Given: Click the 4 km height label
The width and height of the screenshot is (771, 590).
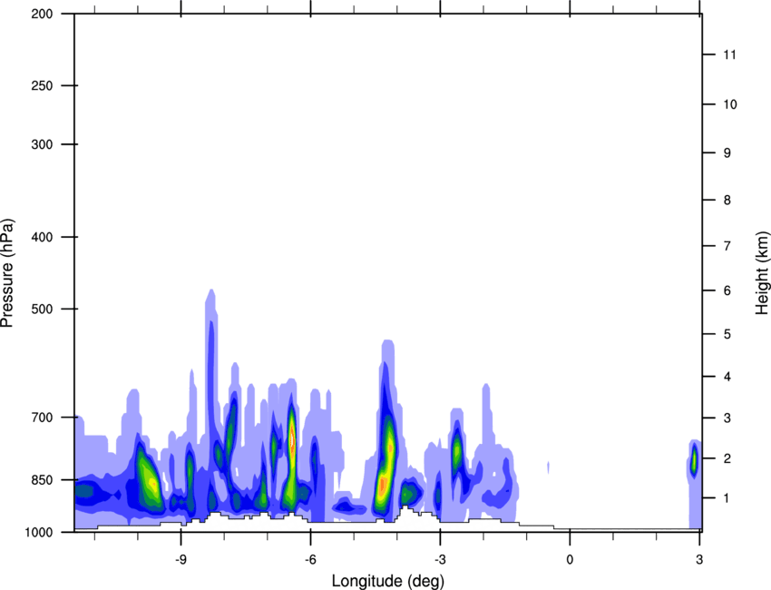Looking at the screenshot, I should point(727,377).
